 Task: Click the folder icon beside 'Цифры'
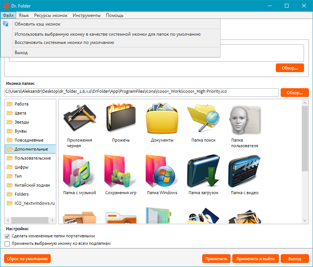(9, 167)
